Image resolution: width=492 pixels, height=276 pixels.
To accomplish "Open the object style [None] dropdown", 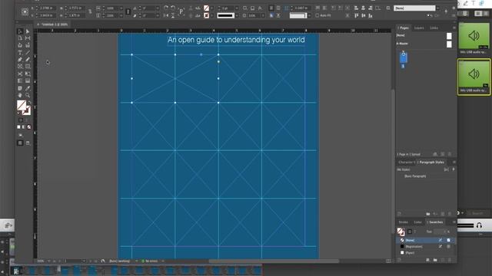I will 437,8.
